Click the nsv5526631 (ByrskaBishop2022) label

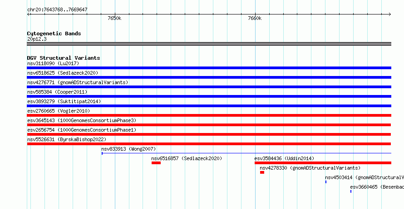67,139
